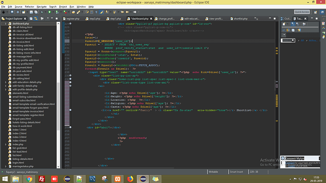Switch to the step3.php editor tab
326x183 pixels.
[x=93, y=19]
